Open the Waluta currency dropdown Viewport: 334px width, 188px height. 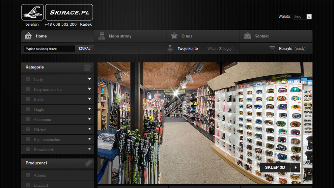302,17
